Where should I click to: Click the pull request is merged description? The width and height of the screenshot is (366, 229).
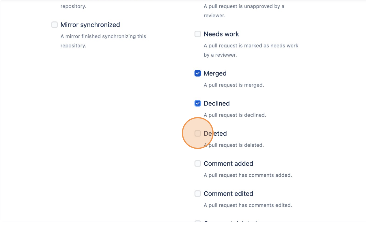pos(234,85)
